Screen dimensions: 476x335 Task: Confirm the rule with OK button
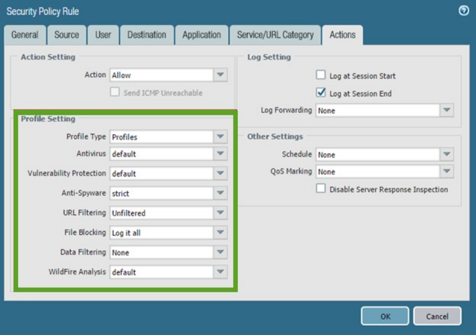point(385,316)
